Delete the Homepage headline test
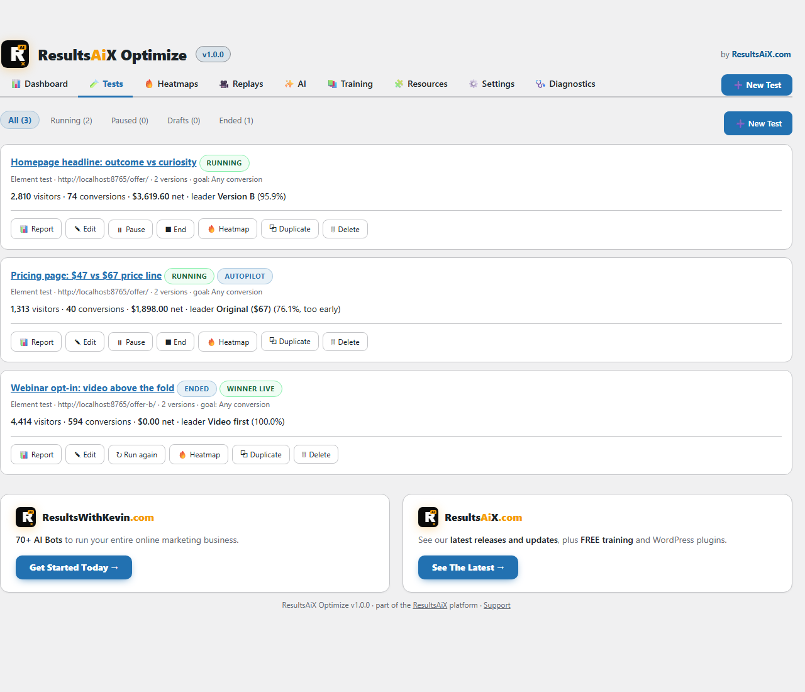The image size is (805, 692). pos(345,229)
